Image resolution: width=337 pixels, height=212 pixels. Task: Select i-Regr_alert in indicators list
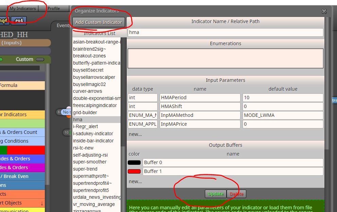[x=96, y=126]
